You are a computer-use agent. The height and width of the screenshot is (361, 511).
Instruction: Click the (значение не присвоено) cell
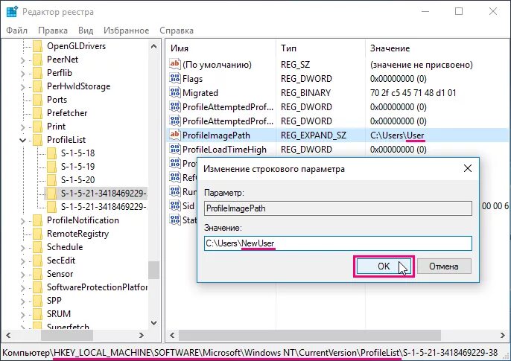coord(422,65)
